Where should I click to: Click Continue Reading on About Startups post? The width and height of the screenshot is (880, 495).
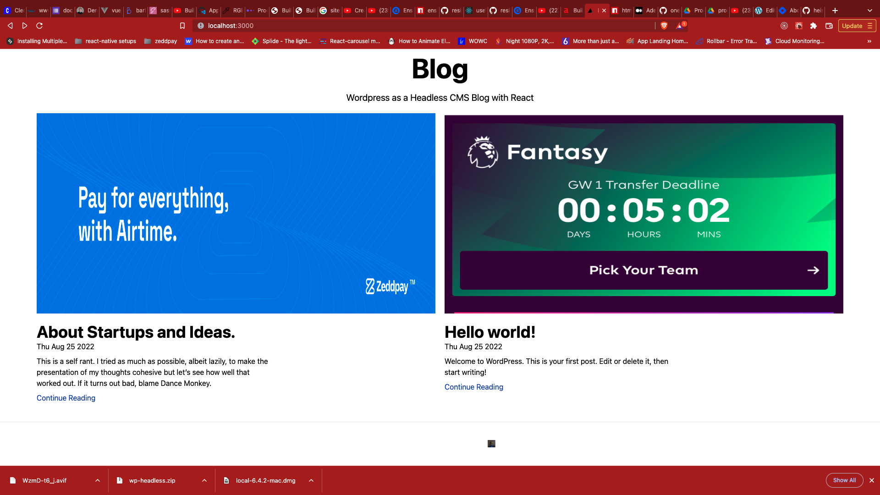click(66, 398)
